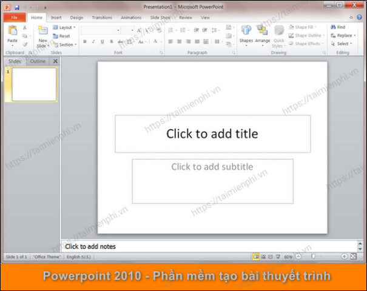The image size is (367, 291).
Task: Toggle Center text alignment
Action: coord(180,42)
